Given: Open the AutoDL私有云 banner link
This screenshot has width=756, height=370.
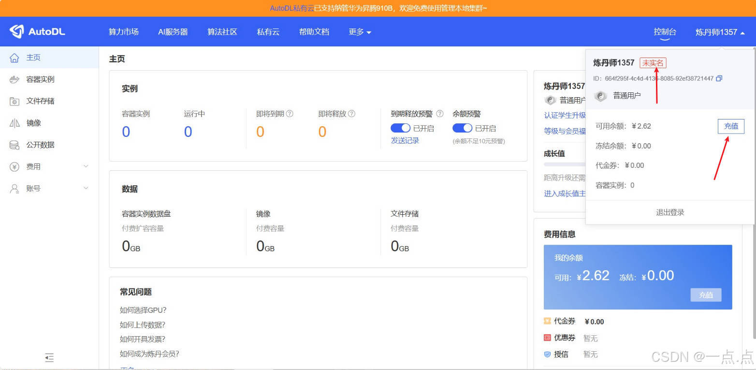Looking at the screenshot, I should coord(292,8).
